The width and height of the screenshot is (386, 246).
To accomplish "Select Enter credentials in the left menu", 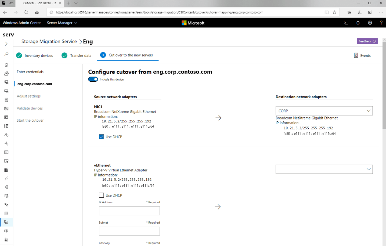I will [x=30, y=72].
